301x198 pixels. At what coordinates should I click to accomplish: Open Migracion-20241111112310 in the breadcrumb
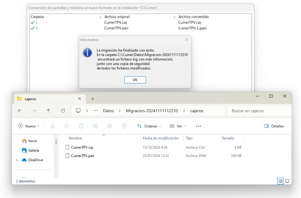152,111
